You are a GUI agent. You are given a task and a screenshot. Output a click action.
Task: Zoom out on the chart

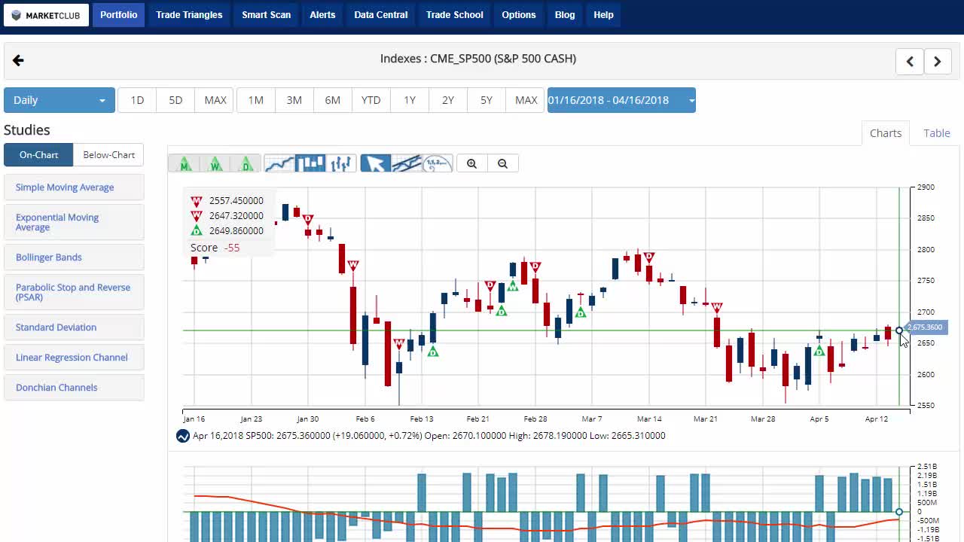click(x=503, y=163)
